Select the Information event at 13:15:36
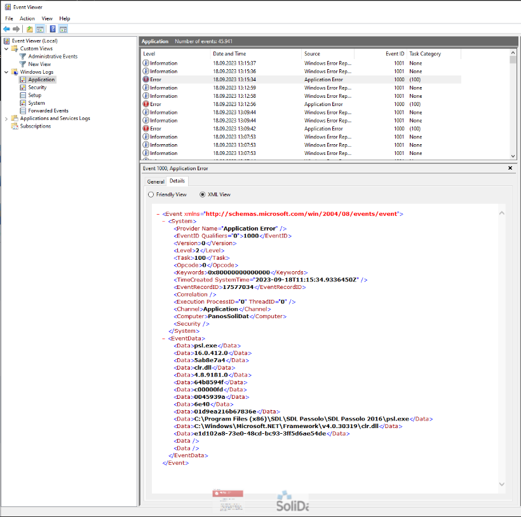 [x=301, y=71]
